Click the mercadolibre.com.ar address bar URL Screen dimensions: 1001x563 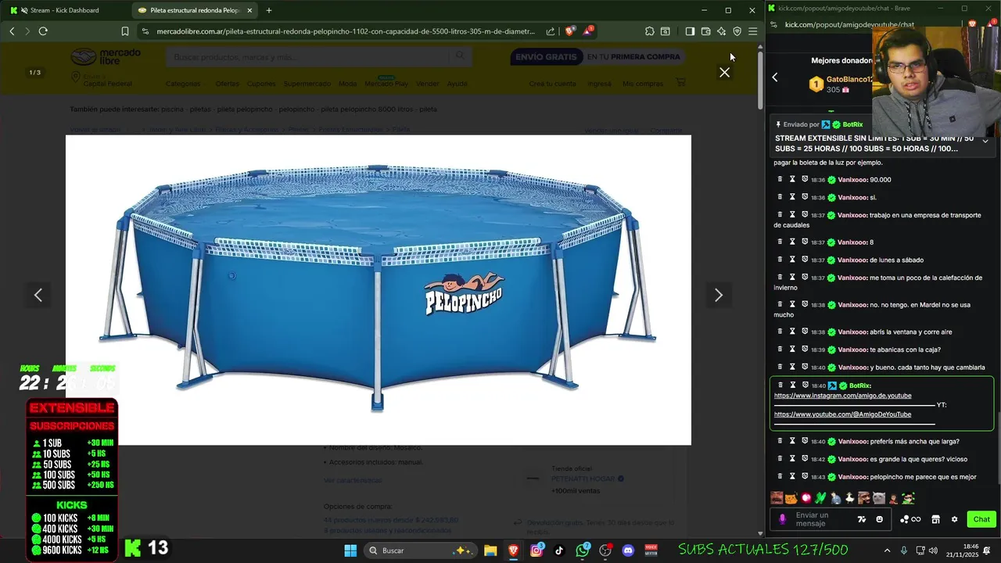pos(346,31)
